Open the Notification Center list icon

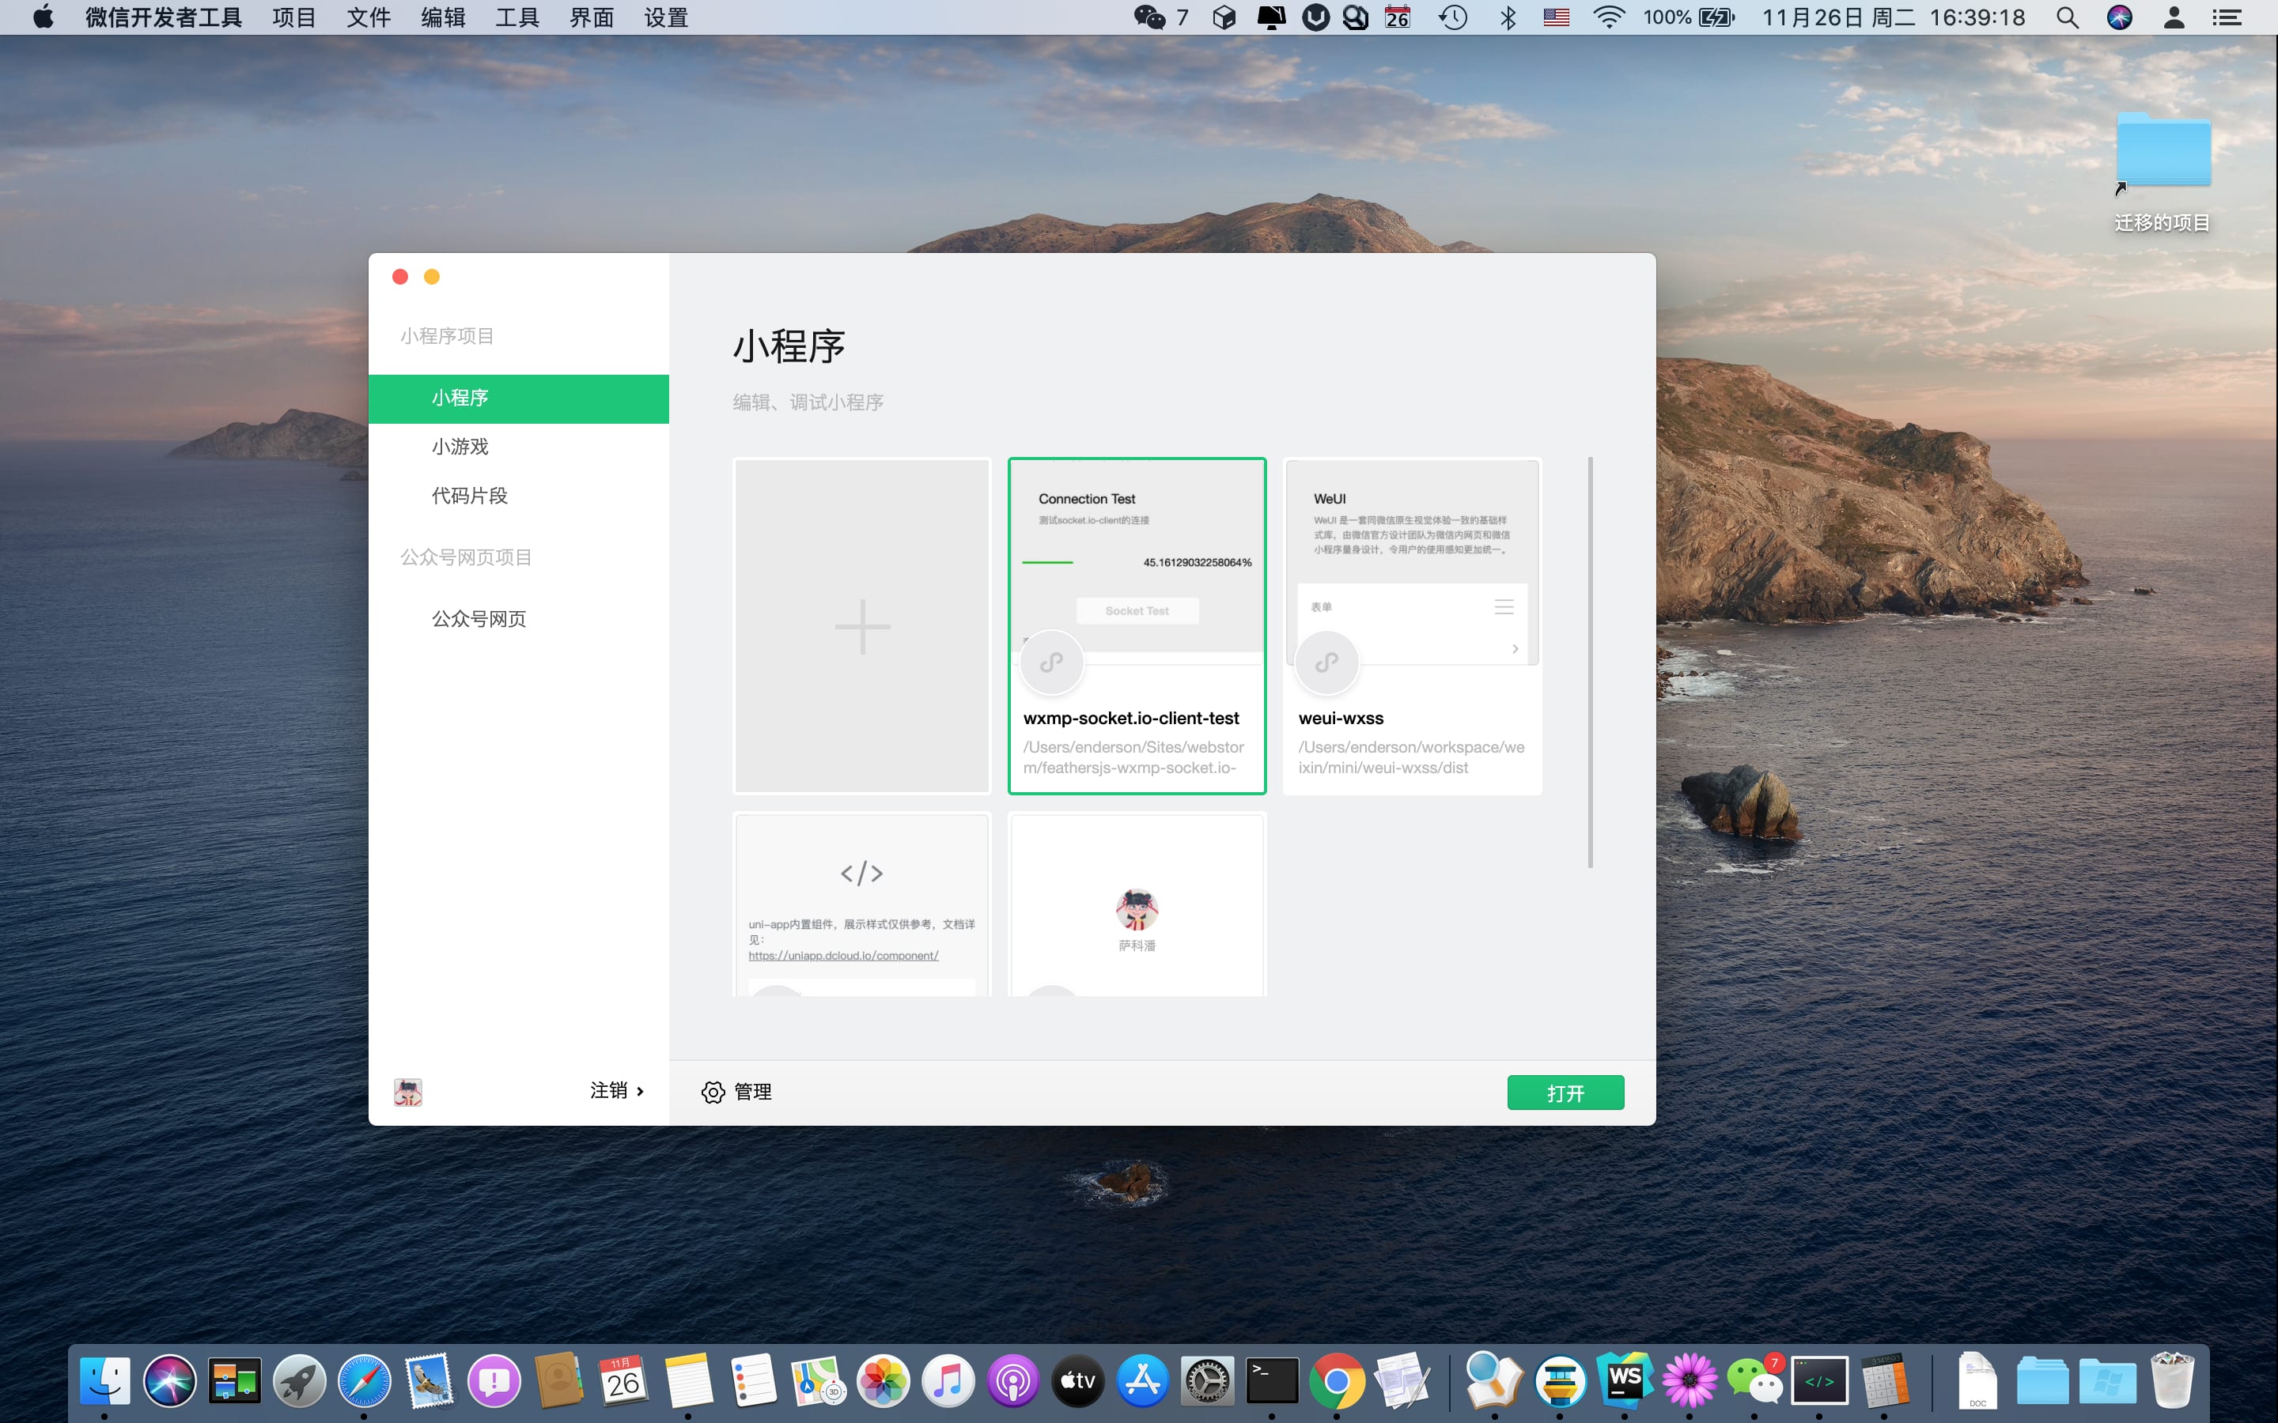pyautogui.click(x=2227, y=17)
